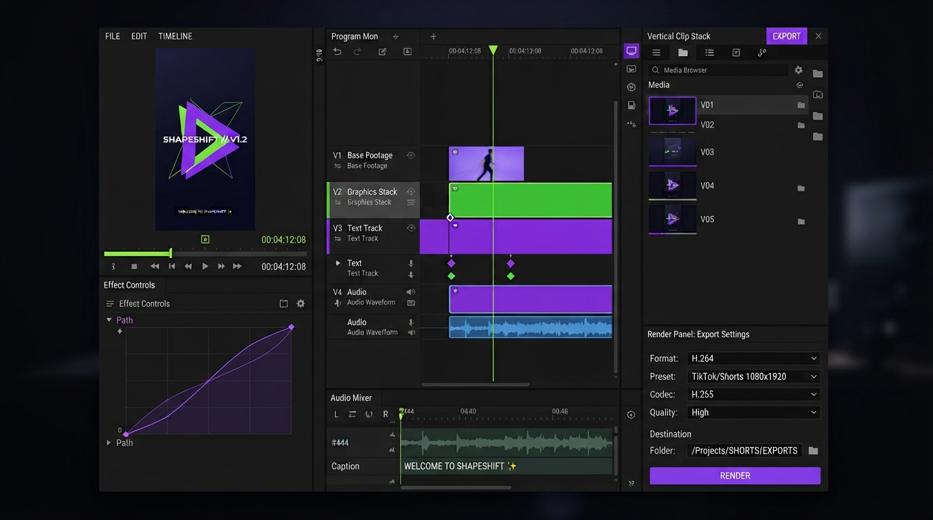The image size is (933, 520).
Task: Click the L channel button in Audio Mixer
Action: click(336, 414)
